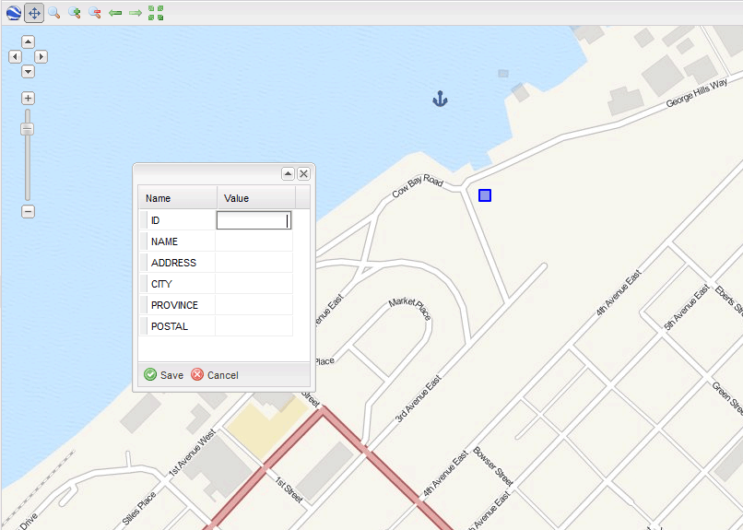Image resolution: width=743 pixels, height=530 pixels.
Task: Click the Google Earth globe icon
Action: point(13,13)
